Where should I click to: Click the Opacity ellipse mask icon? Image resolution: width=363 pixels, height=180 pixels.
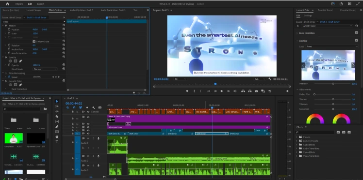10,61
